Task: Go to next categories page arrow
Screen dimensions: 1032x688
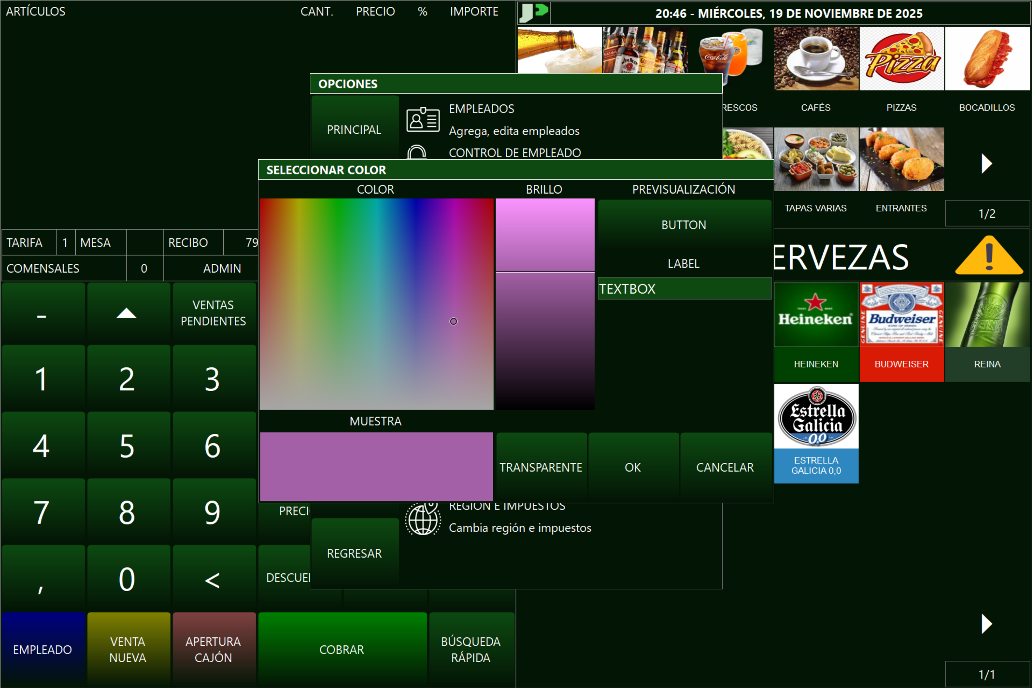Action: click(x=986, y=163)
